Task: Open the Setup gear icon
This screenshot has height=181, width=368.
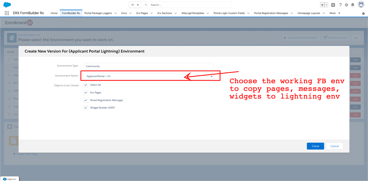Action: (x=347, y=5)
